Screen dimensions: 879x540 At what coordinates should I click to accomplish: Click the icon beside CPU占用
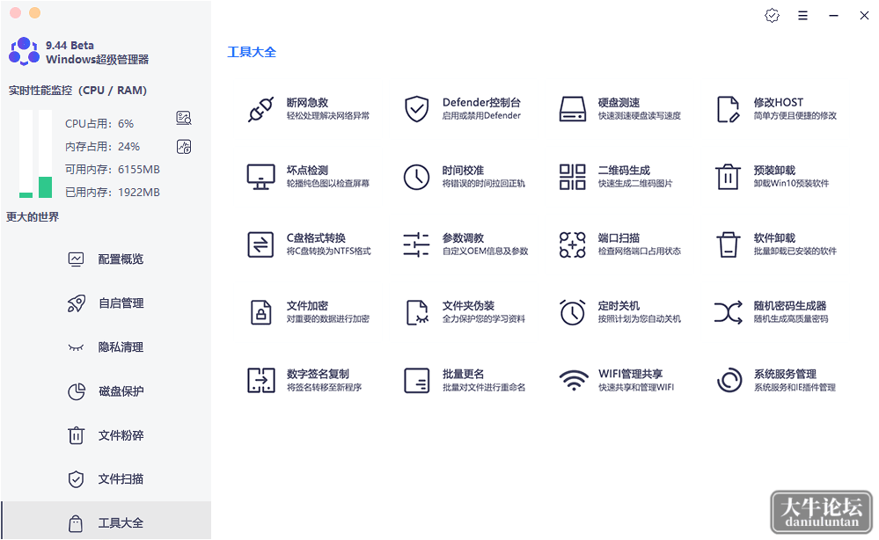coord(184,118)
